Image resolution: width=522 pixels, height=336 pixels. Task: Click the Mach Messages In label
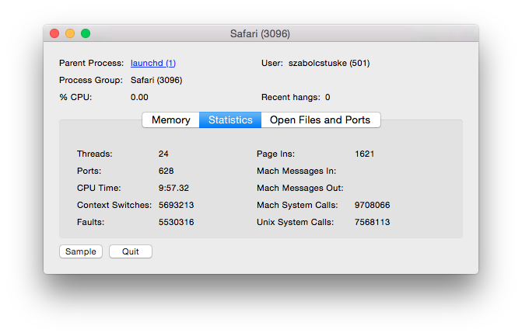[x=296, y=171]
